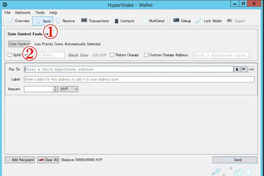Click the app icon in title bar
Image resolution: width=264 pixels, height=176 pixels.
[x=5, y=5]
